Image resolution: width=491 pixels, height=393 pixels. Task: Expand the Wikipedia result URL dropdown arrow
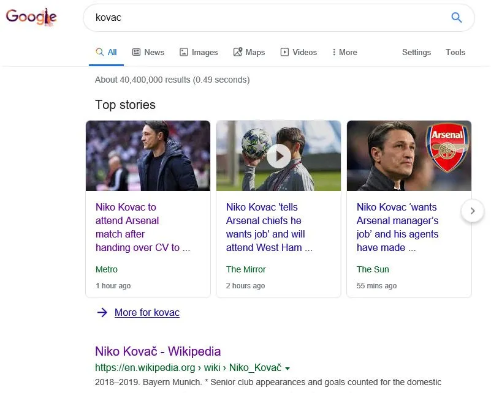pos(287,369)
